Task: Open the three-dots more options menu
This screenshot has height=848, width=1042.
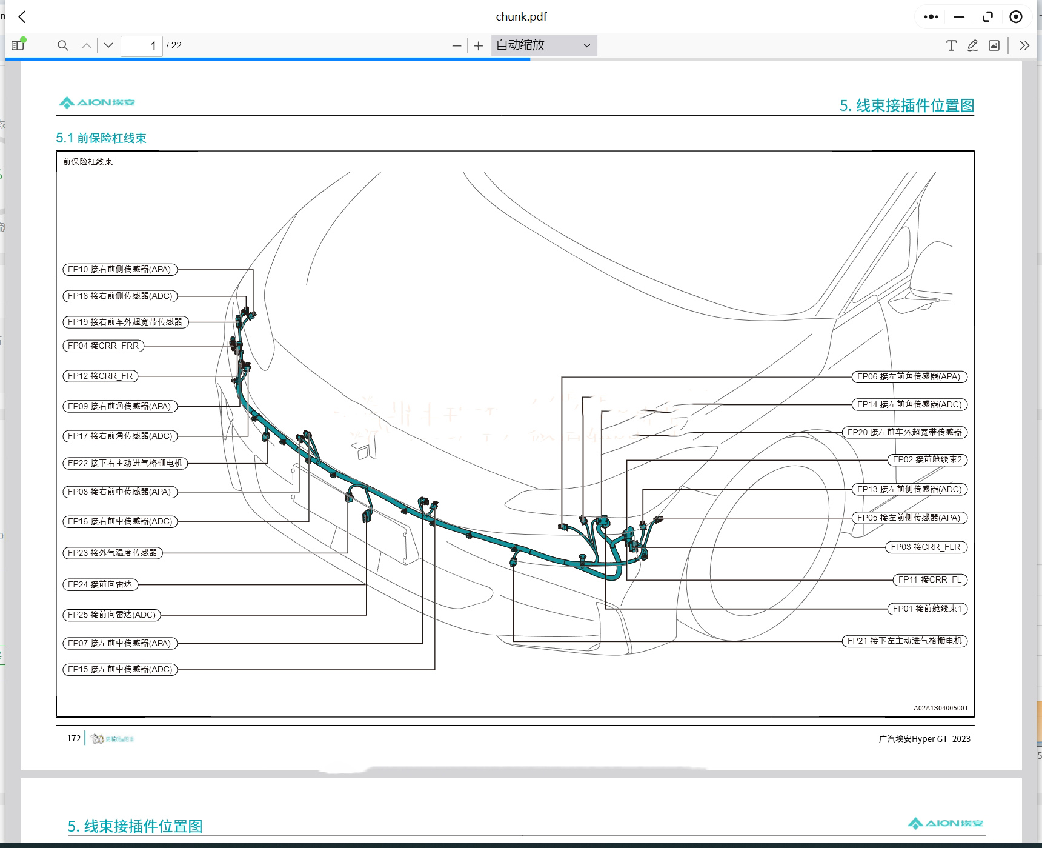Action: (931, 17)
